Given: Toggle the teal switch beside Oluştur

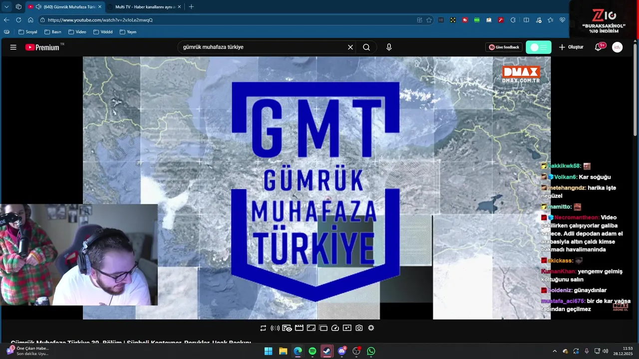Looking at the screenshot, I should (x=539, y=47).
